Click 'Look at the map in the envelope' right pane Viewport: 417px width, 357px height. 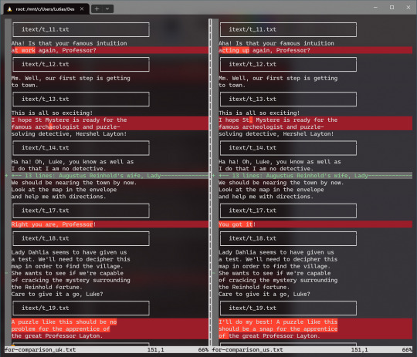(x=271, y=190)
